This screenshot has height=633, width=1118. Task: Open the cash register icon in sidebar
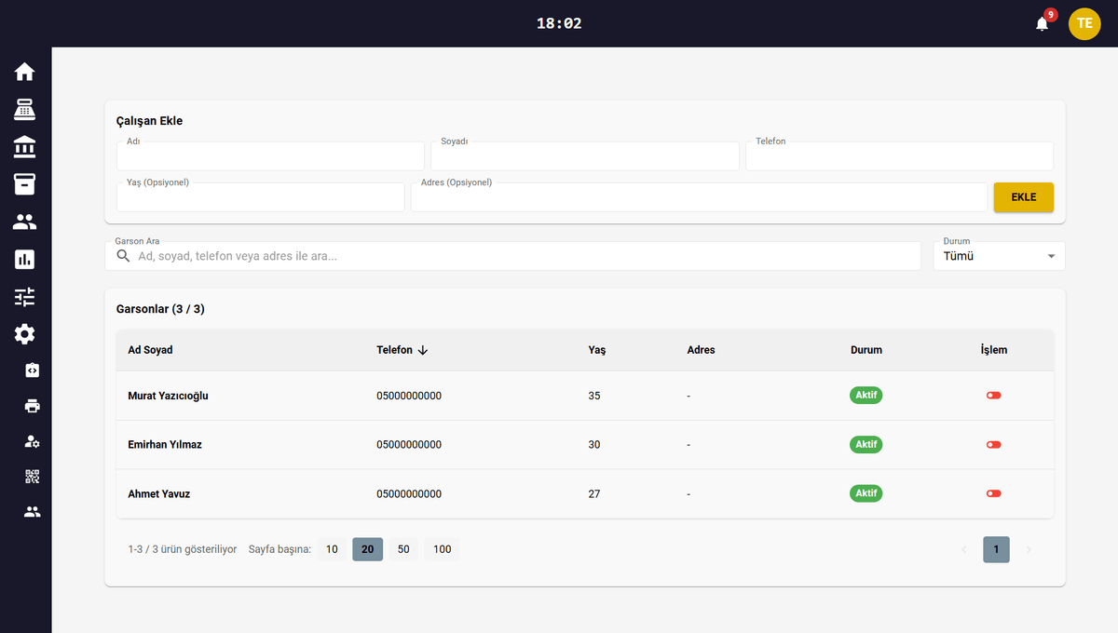pos(25,109)
